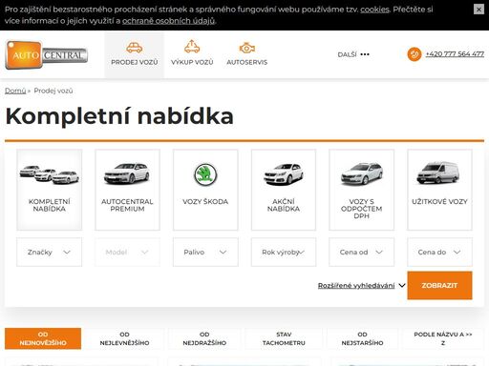Open the Cena do dropdown
Screen dimensions: 489x366
point(439,252)
